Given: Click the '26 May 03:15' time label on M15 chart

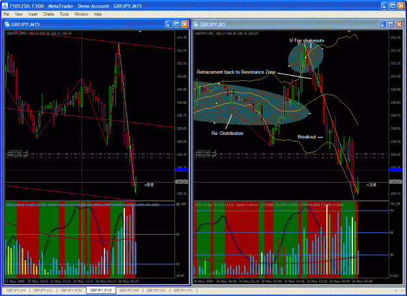Looking at the screenshot, I should click(x=128, y=282).
